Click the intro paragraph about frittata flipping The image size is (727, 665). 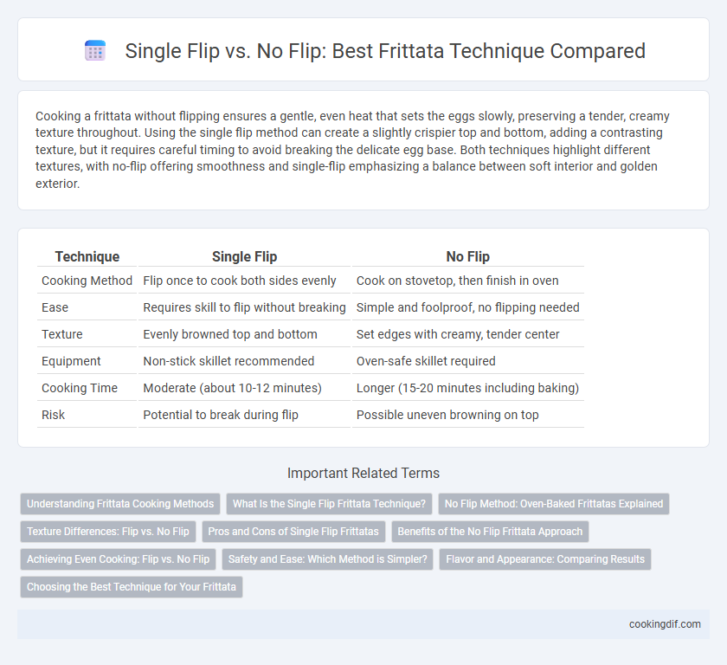352,150
